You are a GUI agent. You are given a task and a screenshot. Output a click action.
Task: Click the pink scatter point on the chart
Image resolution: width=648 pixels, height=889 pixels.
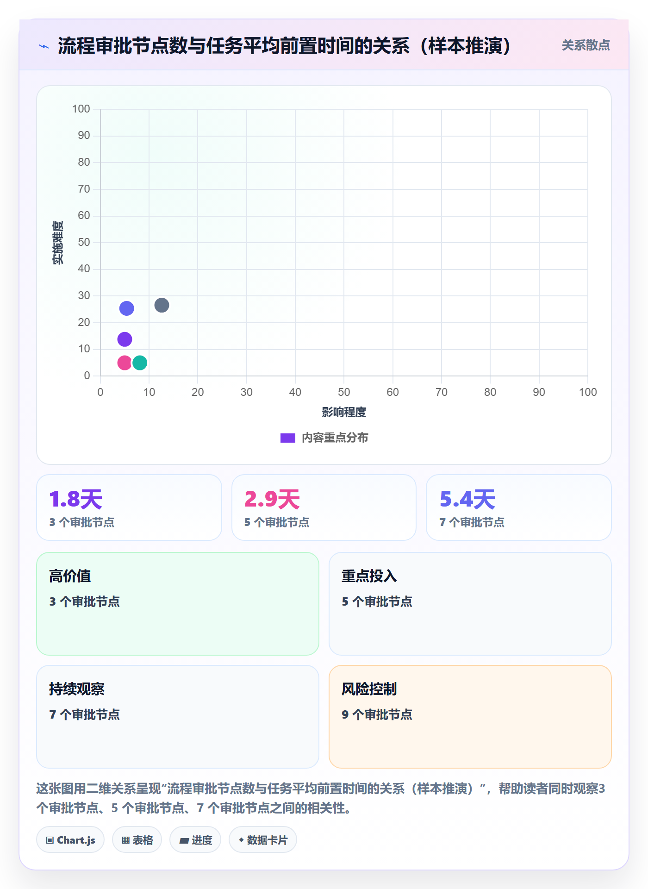coord(124,363)
